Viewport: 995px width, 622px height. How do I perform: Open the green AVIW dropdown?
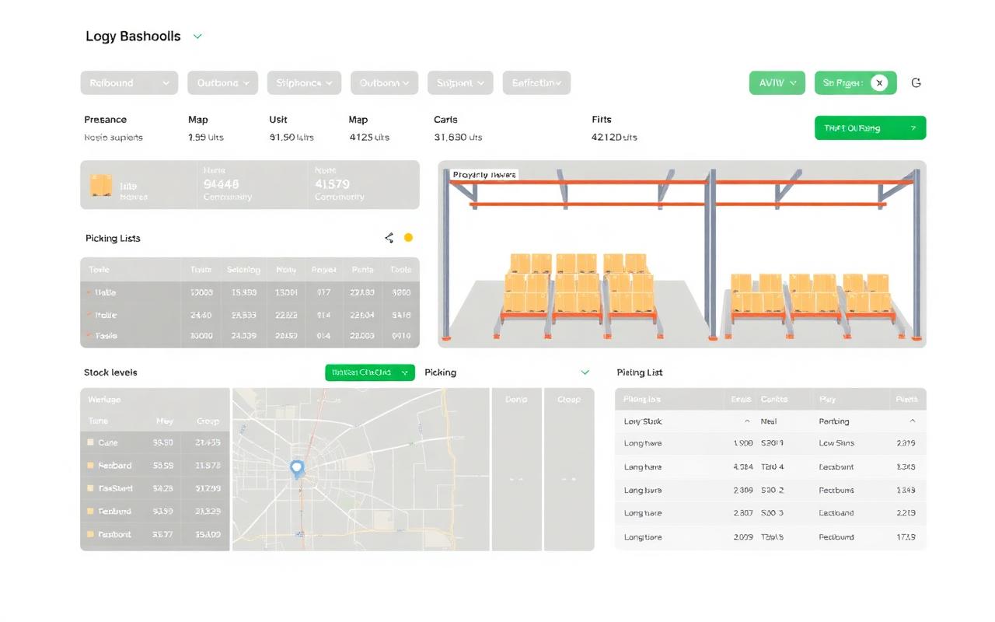pyautogui.click(x=777, y=82)
